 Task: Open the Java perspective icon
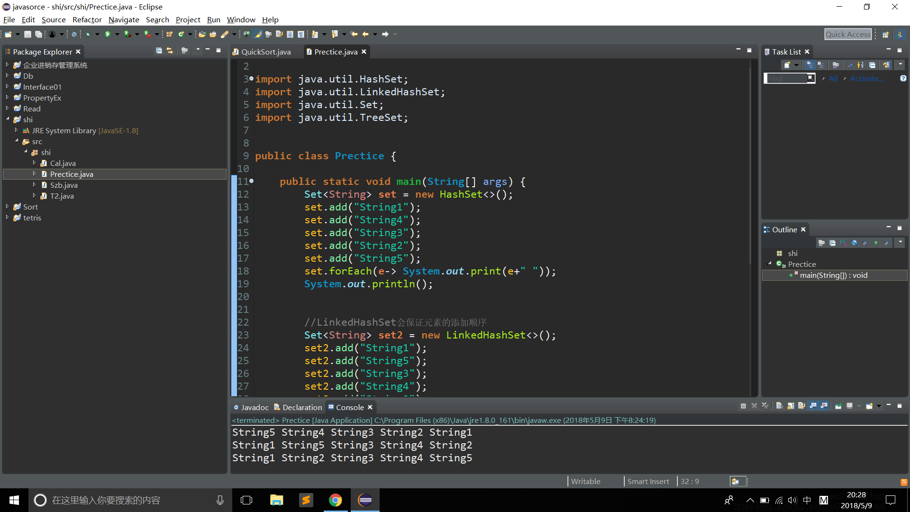[900, 34]
